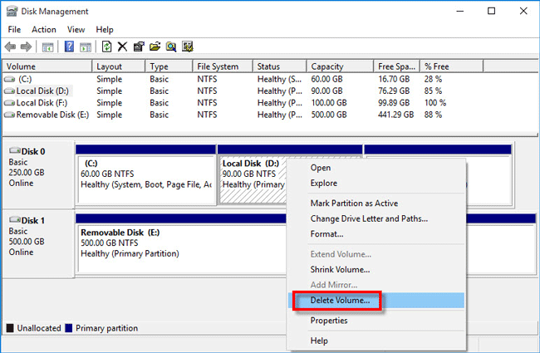Select Mark Partition as Active

coord(376,203)
